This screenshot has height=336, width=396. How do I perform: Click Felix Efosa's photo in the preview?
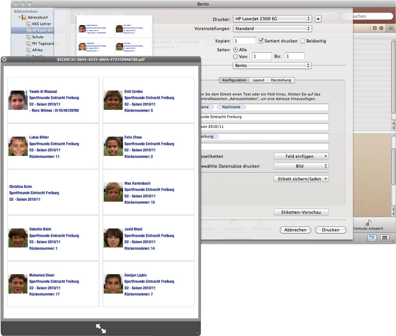113,146
